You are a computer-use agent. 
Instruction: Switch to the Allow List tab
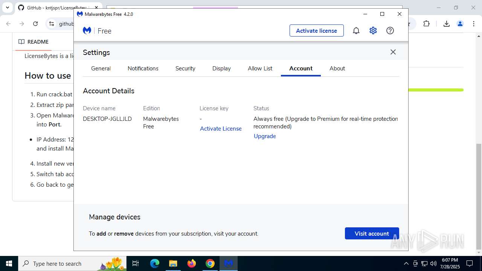click(x=260, y=69)
